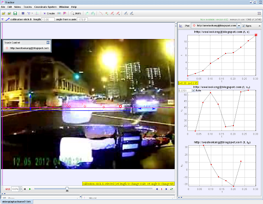This screenshot has height=204, width=263.
Task: Open the Coordinate System menu
Action: pos(46,7)
